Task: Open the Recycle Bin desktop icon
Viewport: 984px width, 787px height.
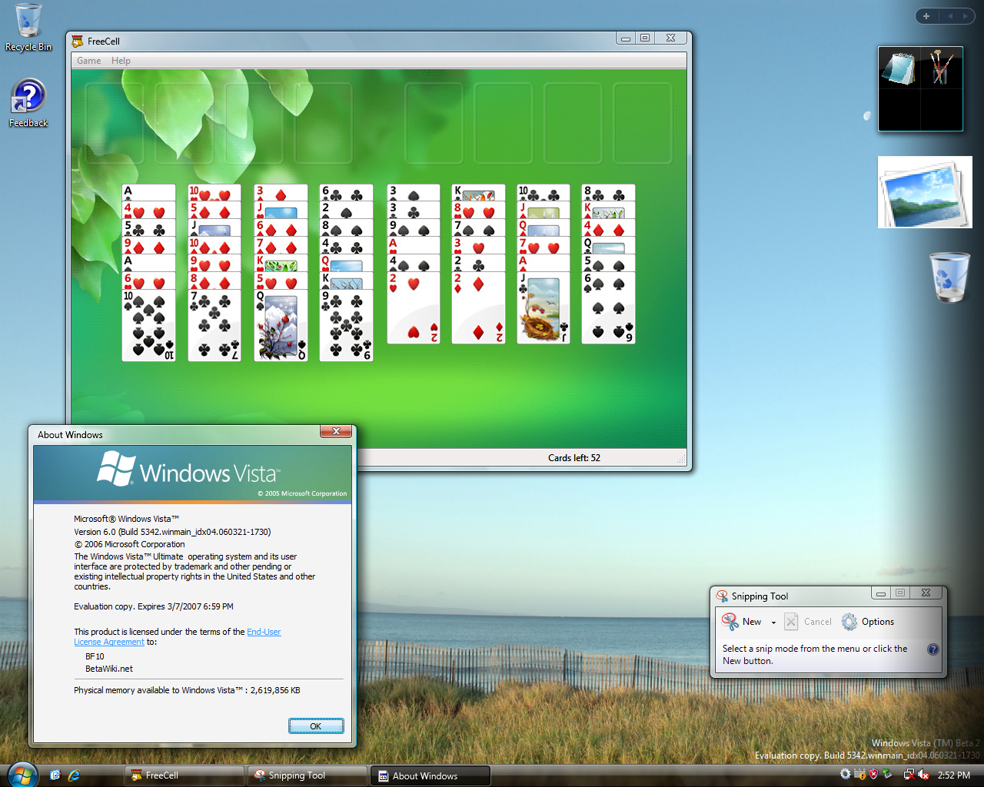Action: coord(28,28)
